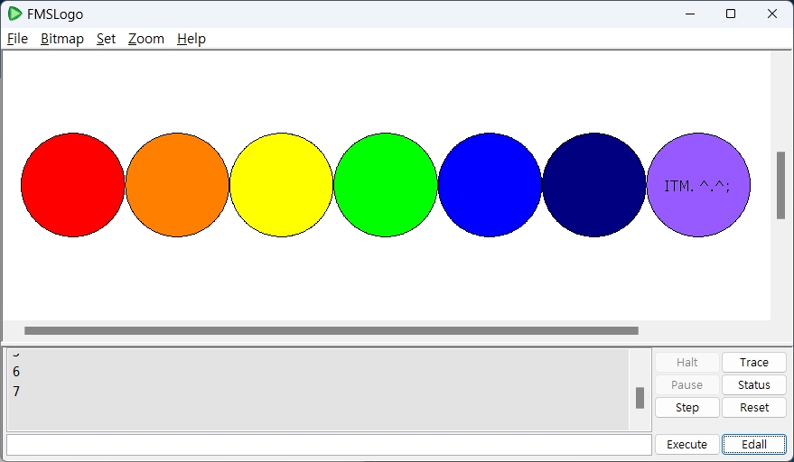Click the Edall button

click(x=754, y=444)
